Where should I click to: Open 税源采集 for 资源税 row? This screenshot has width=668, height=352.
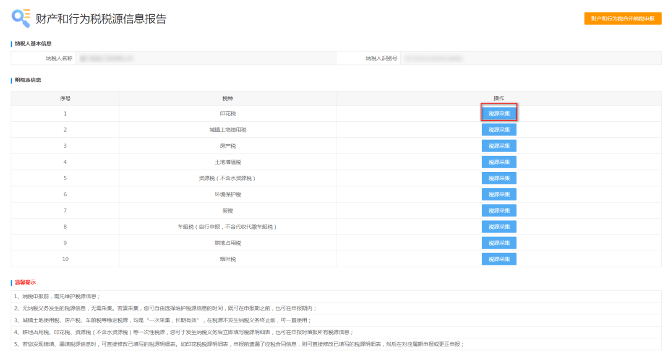pos(499,178)
